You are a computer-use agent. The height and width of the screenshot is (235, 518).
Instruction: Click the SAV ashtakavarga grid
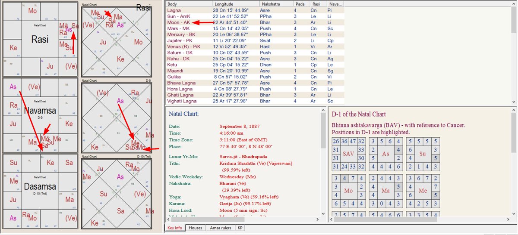coord(348,153)
